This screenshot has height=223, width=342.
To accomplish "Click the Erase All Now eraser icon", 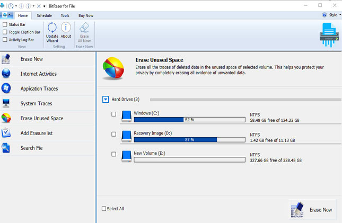I will [x=84, y=28].
